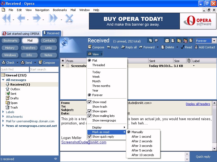Go back with the left arrow icon
Viewport: 217px width, 162px height.
pyautogui.click(x=21, y=18)
